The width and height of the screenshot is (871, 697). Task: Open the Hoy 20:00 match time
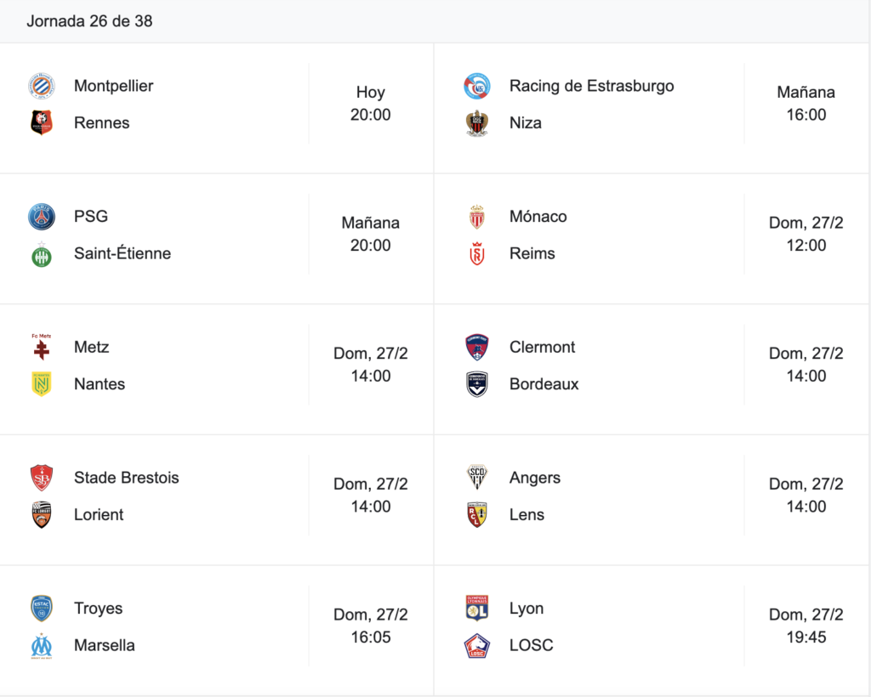pyautogui.click(x=371, y=103)
